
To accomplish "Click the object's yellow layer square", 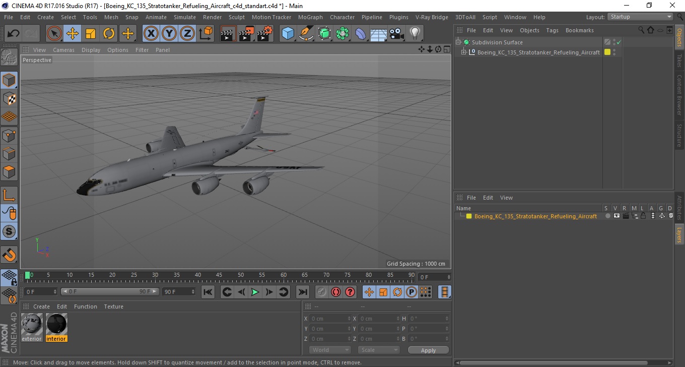I will coord(607,52).
